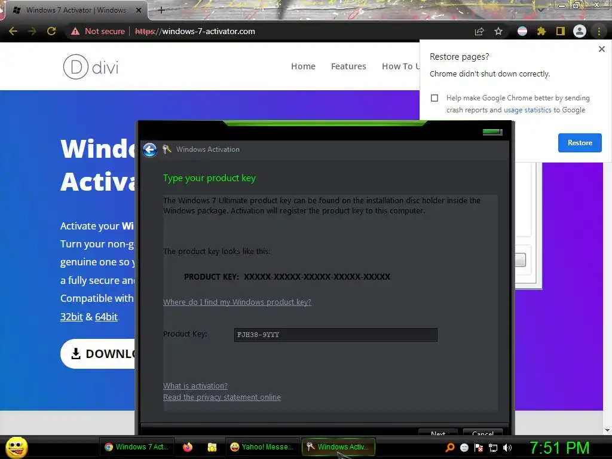This screenshot has height=459, width=612.
Task: Click the Download button on the webpage
Action: tap(98, 354)
